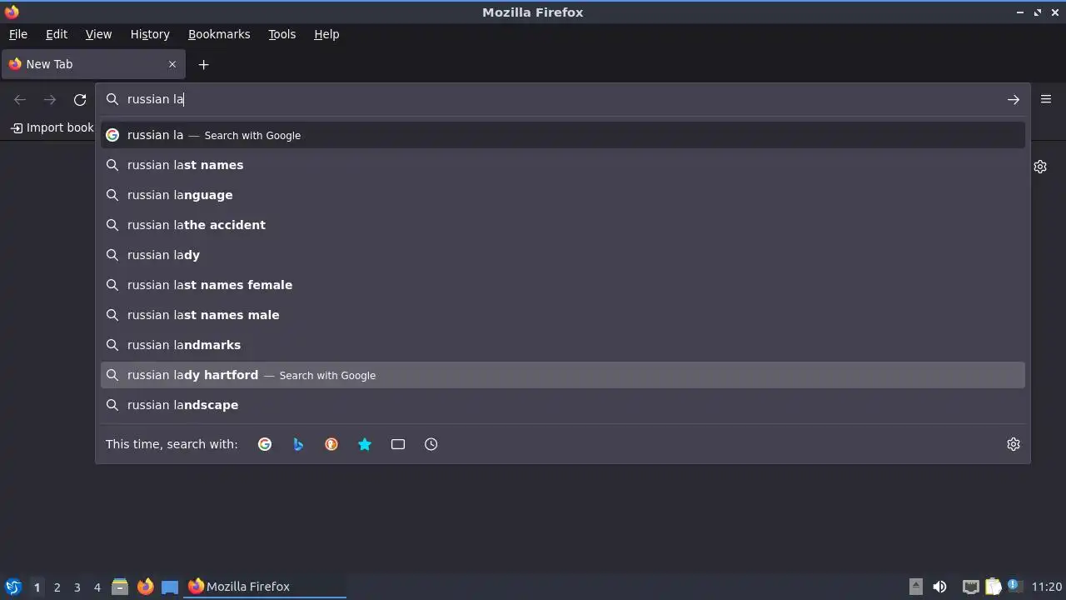The height and width of the screenshot is (600, 1066).
Task: Go back one page
Action: pyautogui.click(x=20, y=99)
